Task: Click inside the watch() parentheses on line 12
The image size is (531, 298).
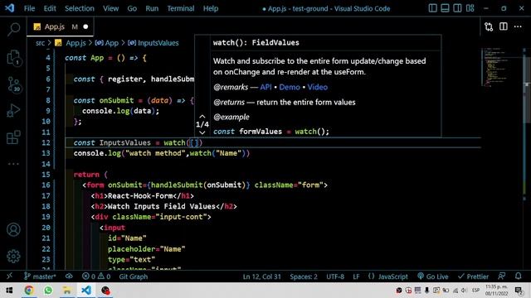Action: click(194, 142)
